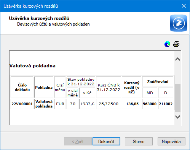Select the Valutová pokladna row cell
The height and width of the screenshot is (150, 190).
[44, 104]
